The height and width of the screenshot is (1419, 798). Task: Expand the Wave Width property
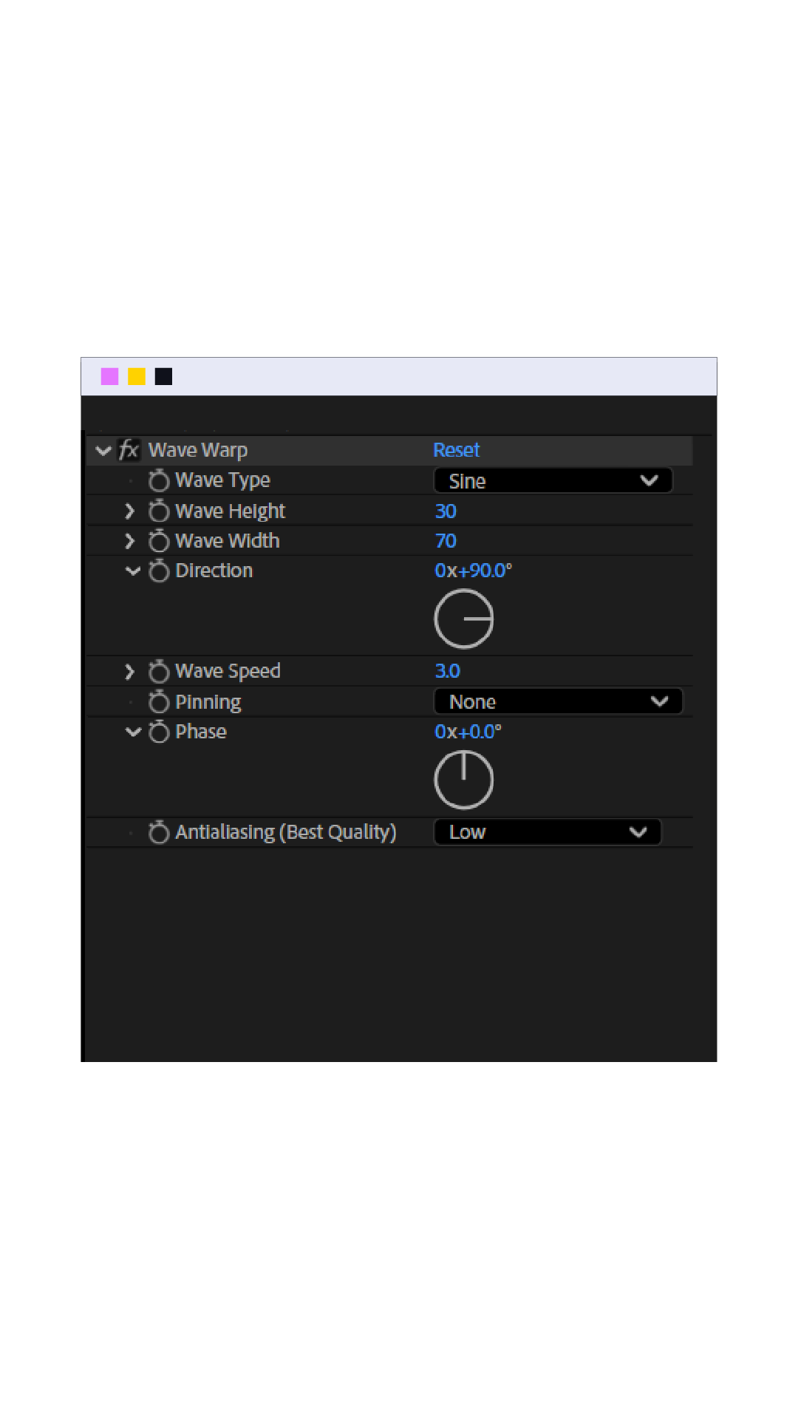pyautogui.click(x=130, y=541)
